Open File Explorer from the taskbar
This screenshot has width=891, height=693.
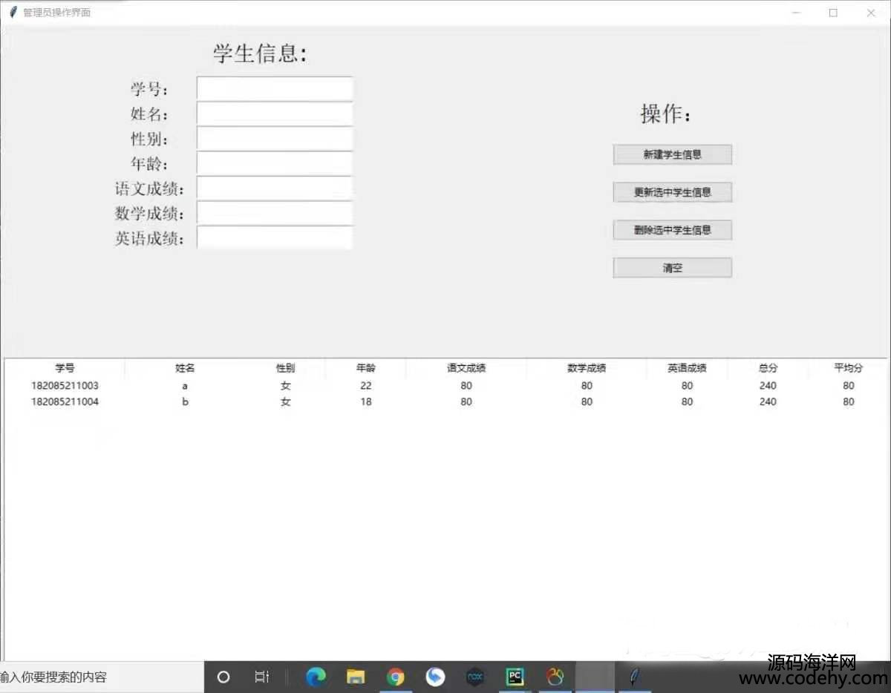click(356, 677)
